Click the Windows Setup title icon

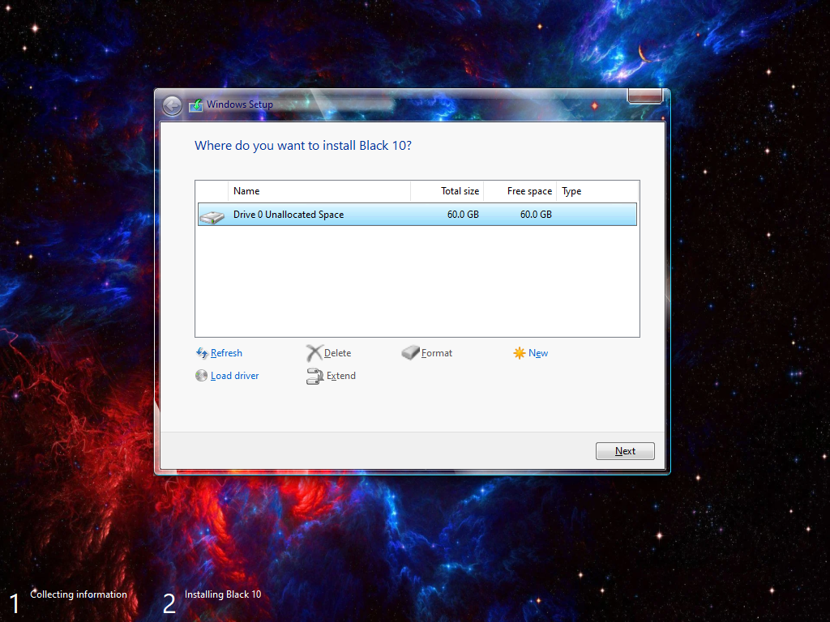[196, 105]
